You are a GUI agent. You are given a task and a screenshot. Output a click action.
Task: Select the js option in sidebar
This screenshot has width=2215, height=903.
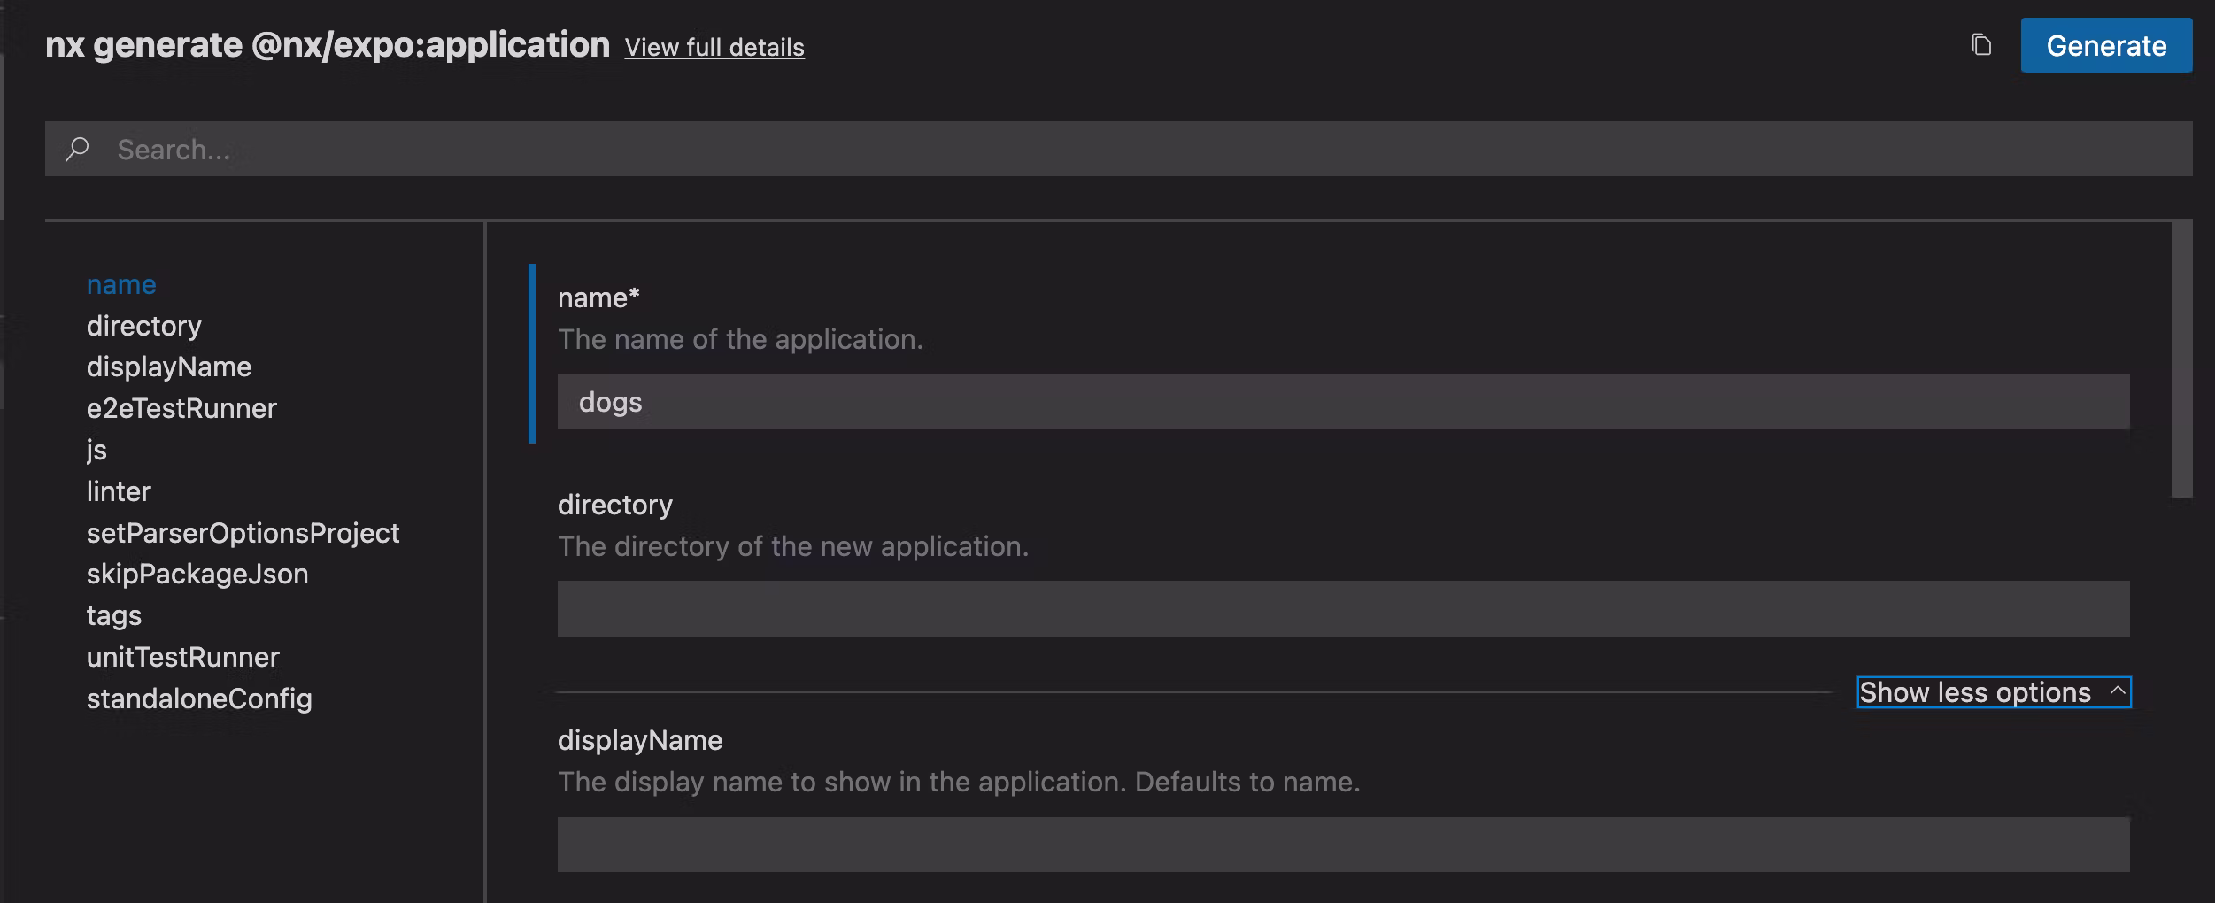96,450
